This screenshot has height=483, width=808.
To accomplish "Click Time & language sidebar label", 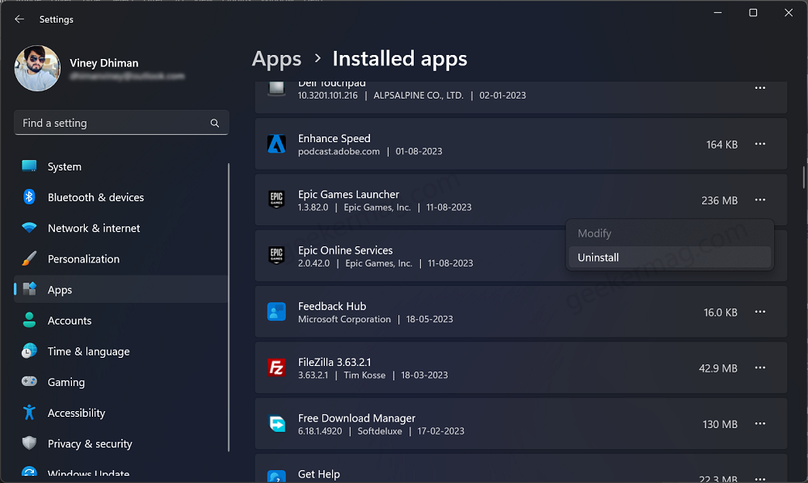I will [89, 351].
